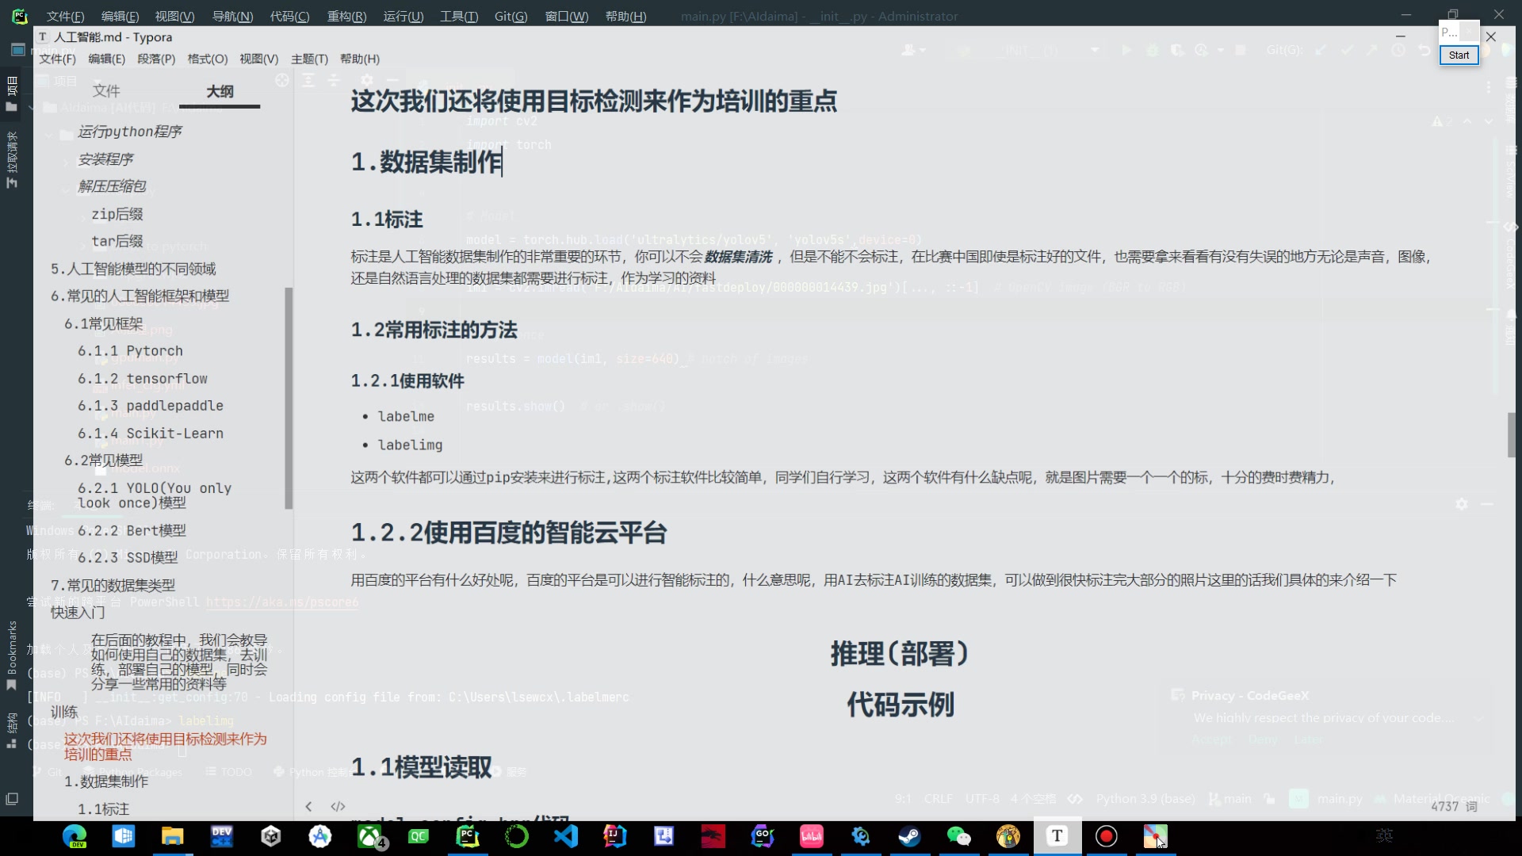The height and width of the screenshot is (856, 1522).
Task: Click the PyCharm logo icon in the title bar
Action: 19,16
